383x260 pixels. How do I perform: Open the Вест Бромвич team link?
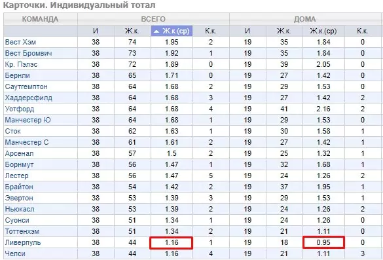click(28, 53)
